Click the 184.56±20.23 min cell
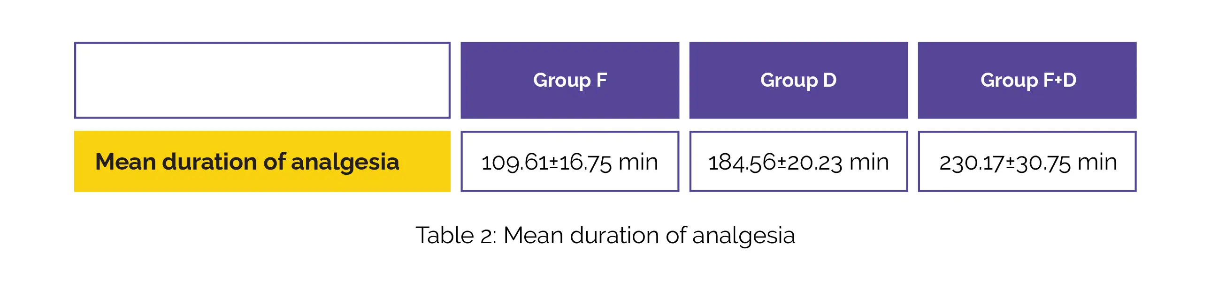Image resolution: width=1211 pixels, height=290 pixels. pyautogui.click(x=798, y=162)
